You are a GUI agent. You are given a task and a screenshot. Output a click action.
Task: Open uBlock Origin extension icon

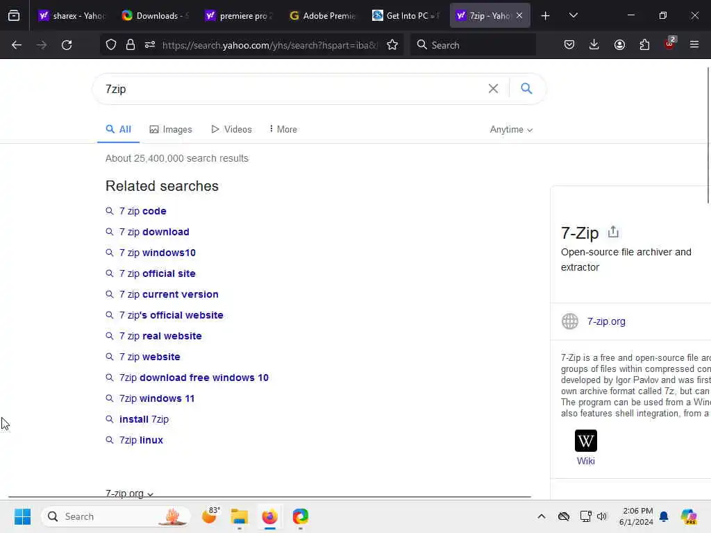click(x=670, y=44)
